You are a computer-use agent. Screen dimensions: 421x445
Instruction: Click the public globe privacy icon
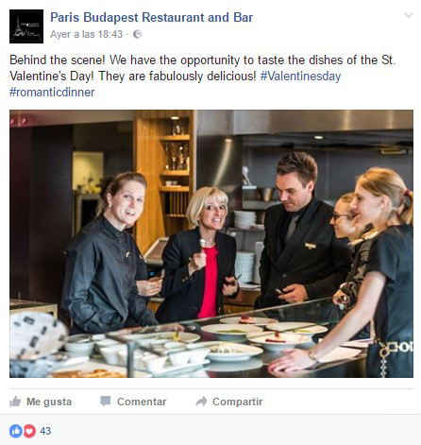137,34
